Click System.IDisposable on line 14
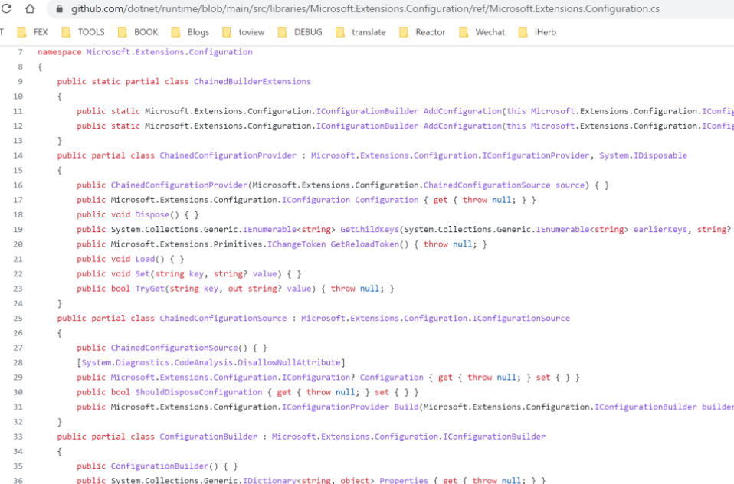Screen dimensions: 734x484 coord(643,155)
